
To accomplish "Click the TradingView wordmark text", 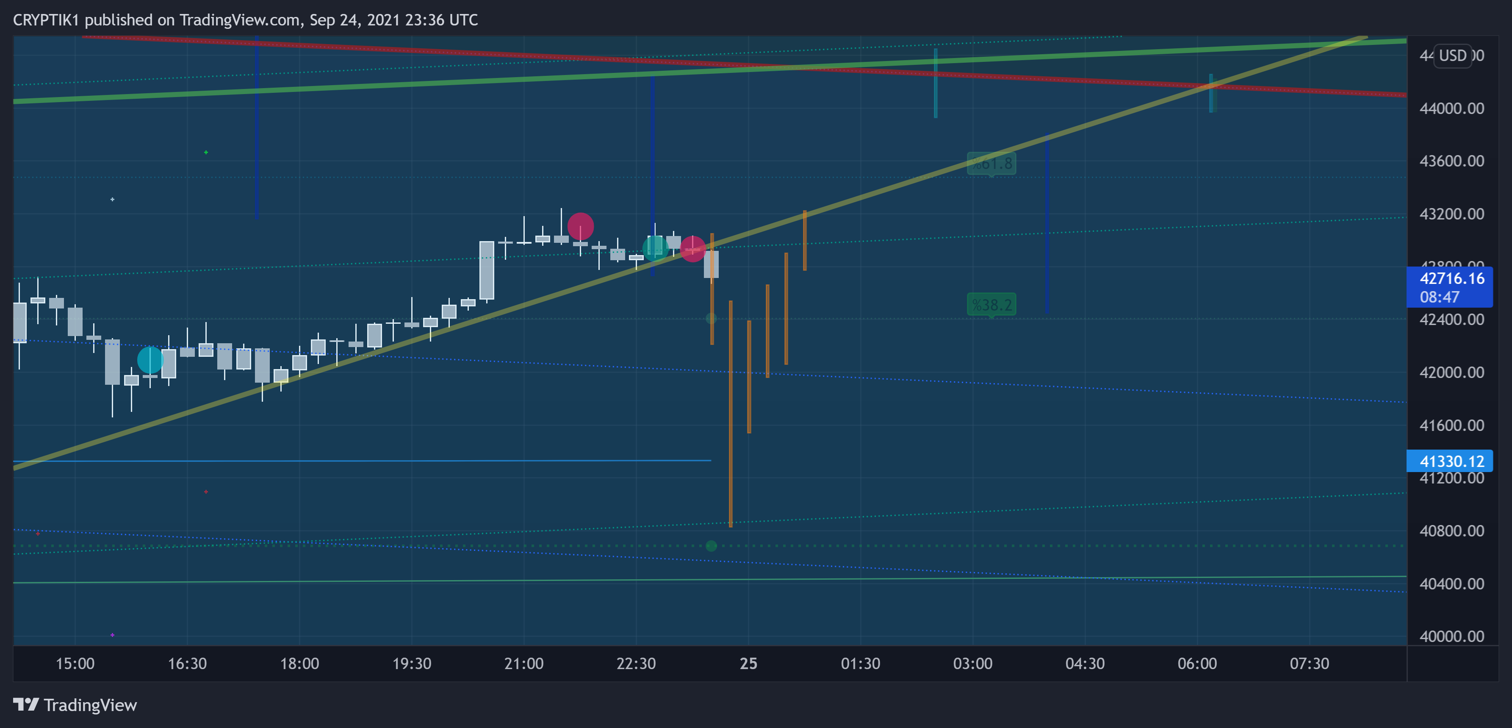I will tap(90, 705).
